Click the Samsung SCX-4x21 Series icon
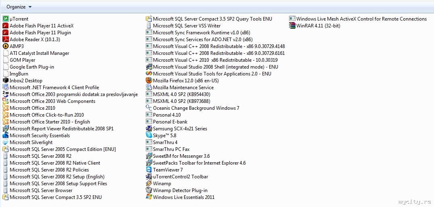Screen dimensions: 434x207 [x=149, y=129]
